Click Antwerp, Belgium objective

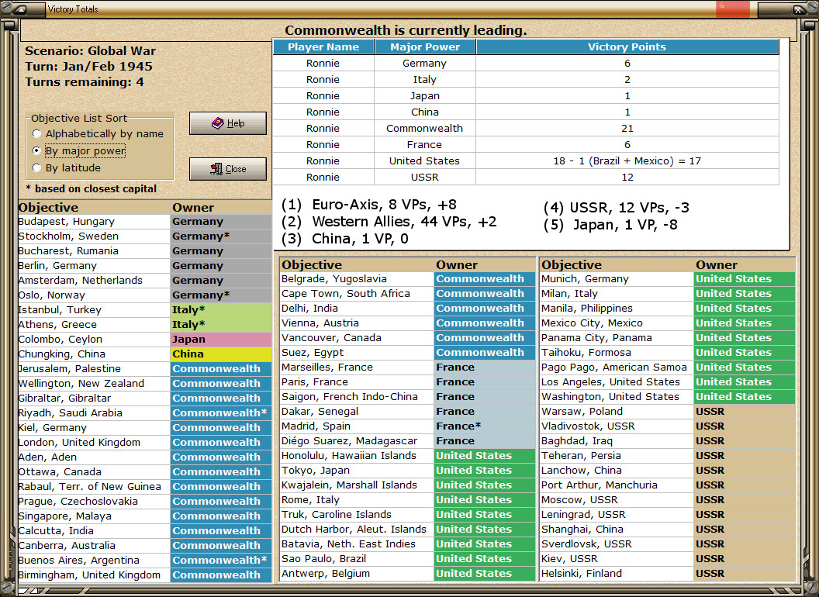(x=357, y=574)
